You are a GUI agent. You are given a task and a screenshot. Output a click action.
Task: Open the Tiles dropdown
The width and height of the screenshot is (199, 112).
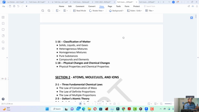tap(150, 11)
